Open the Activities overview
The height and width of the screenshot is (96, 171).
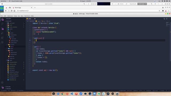3,1
